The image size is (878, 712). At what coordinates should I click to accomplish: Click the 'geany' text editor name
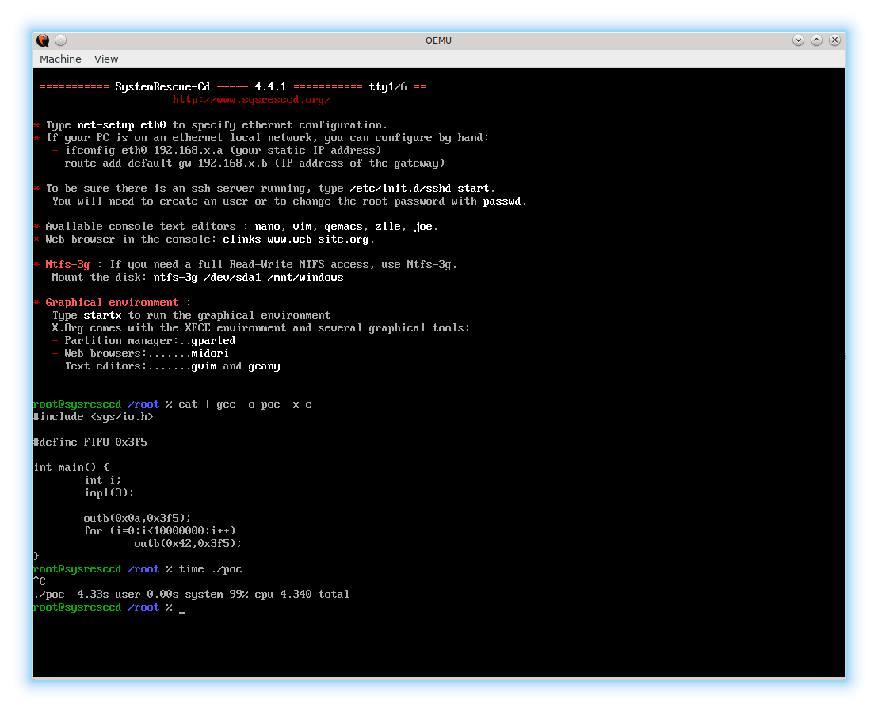click(x=264, y=366)
